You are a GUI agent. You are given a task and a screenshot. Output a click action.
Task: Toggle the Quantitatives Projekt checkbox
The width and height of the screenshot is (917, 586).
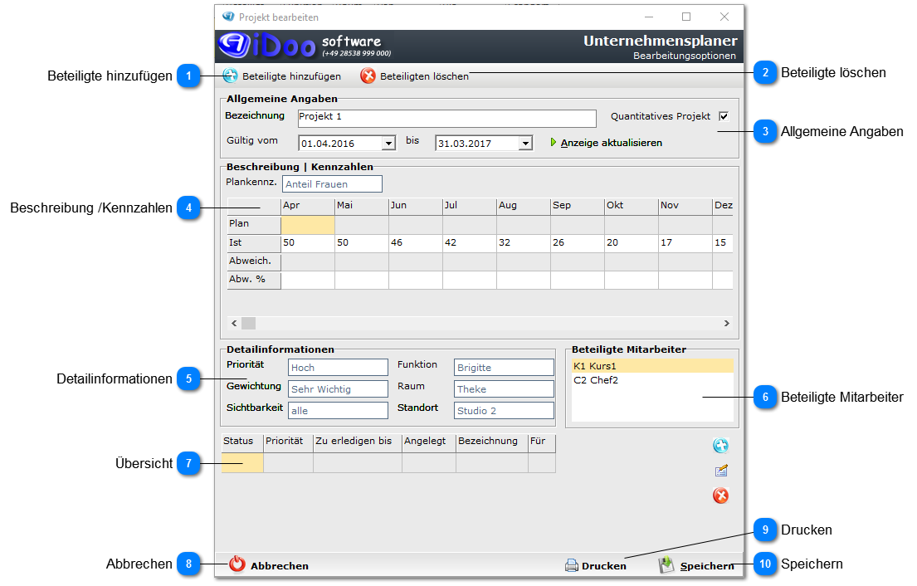724,116
